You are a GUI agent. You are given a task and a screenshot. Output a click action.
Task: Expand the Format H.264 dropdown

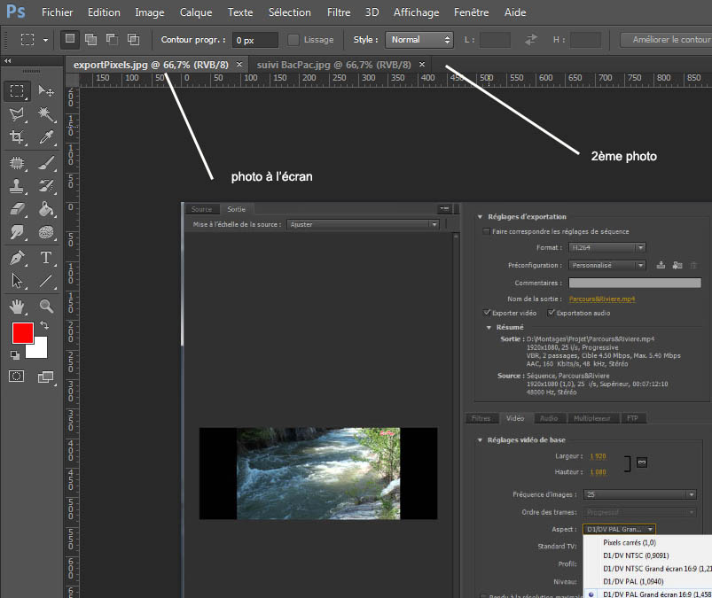(606, 247)
